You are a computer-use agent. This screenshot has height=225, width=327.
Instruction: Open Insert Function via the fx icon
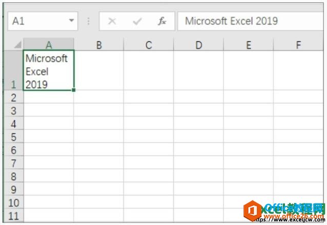point(162,21)
